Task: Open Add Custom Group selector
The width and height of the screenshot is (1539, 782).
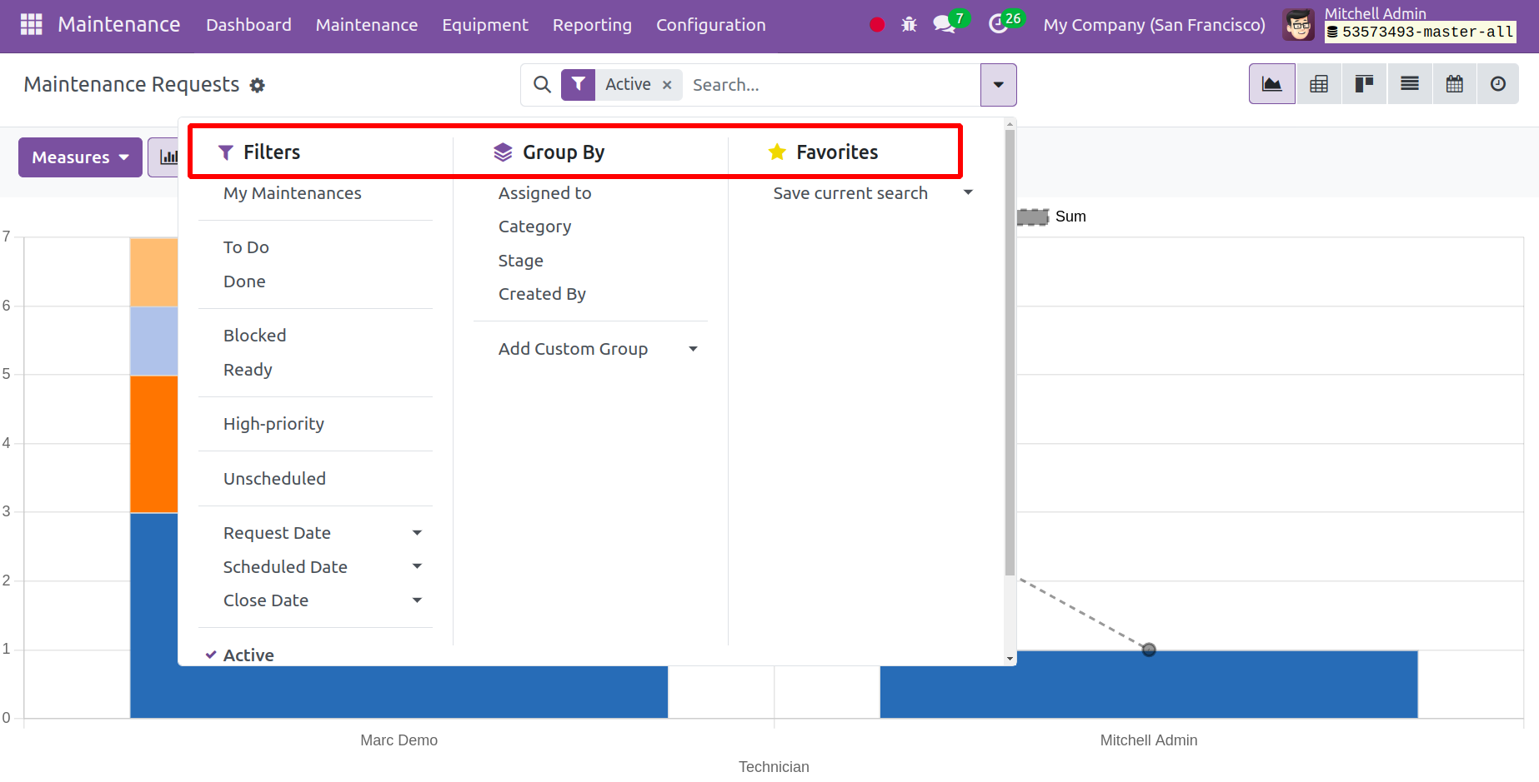Action: pyautogui.click(x=597, y=349)
